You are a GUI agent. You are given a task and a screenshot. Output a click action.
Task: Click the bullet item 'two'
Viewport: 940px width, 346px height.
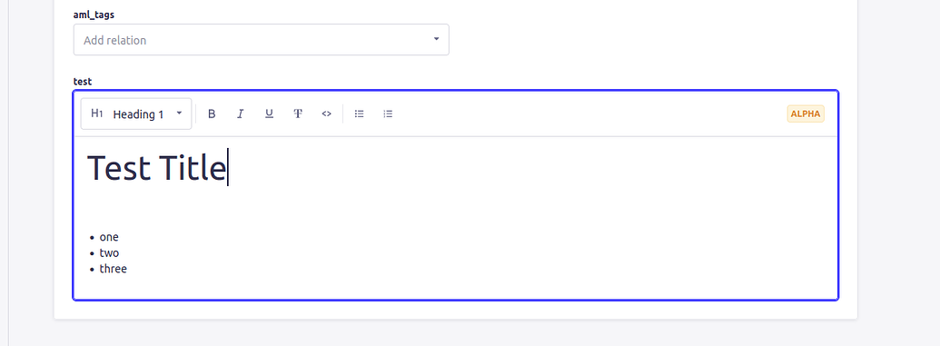pyautogui.click(x=109, y=253)
